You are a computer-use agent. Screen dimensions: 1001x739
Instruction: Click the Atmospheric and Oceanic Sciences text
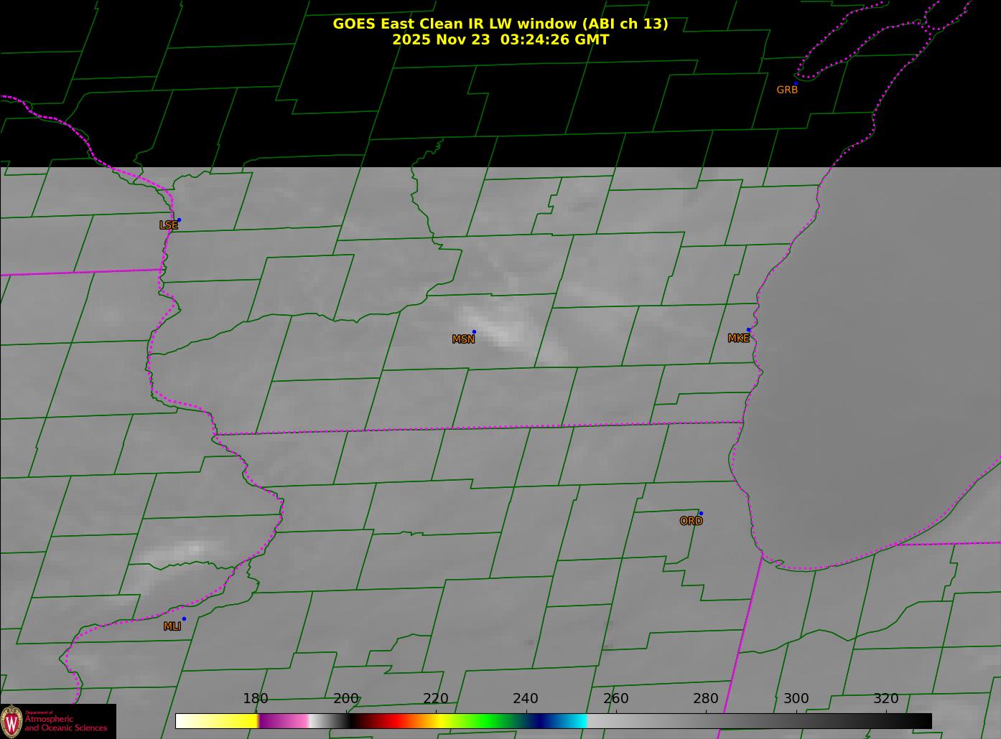point(66,723)
